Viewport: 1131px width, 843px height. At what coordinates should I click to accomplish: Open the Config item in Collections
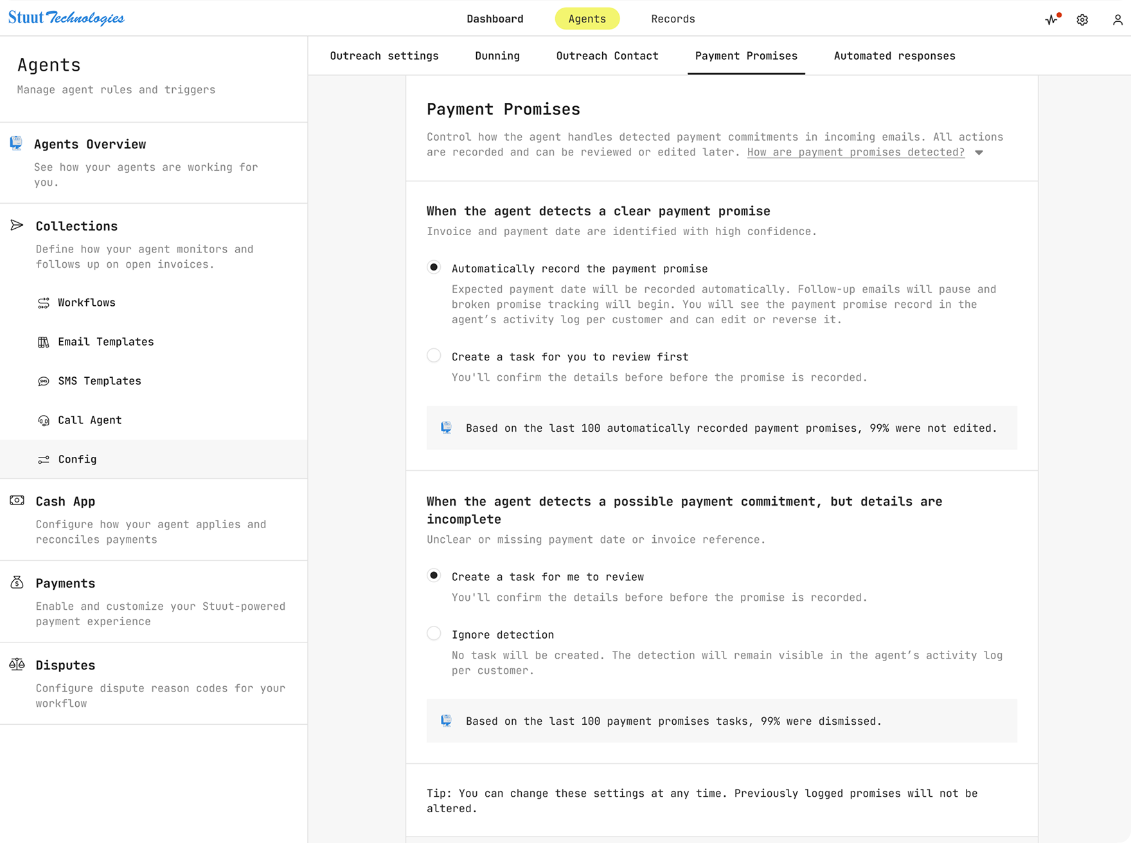[77, 459]
